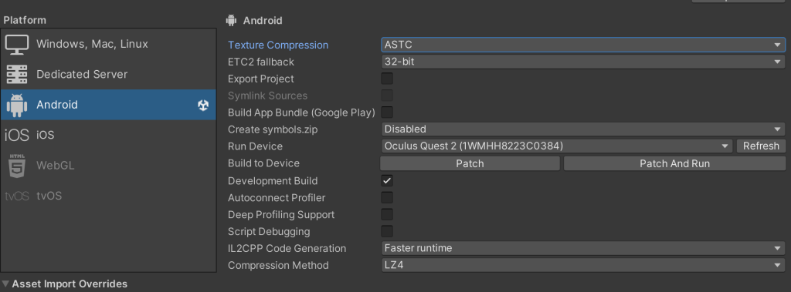Image resolution: width=791 pixels, height=292 pixels.
Task: Enable the Script Debugging checkbox
Action: coord(387,232)
